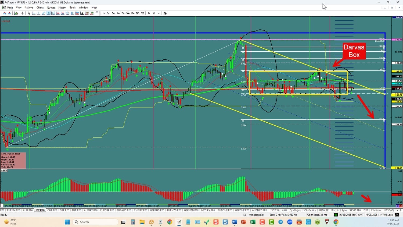403x227 pixels.
Task: Switch chart to Monthly (M) timeframe
Action: (159, 13)
